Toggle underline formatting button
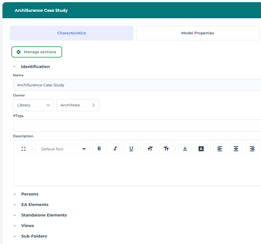The image size is (261, 244). [131, 149]
